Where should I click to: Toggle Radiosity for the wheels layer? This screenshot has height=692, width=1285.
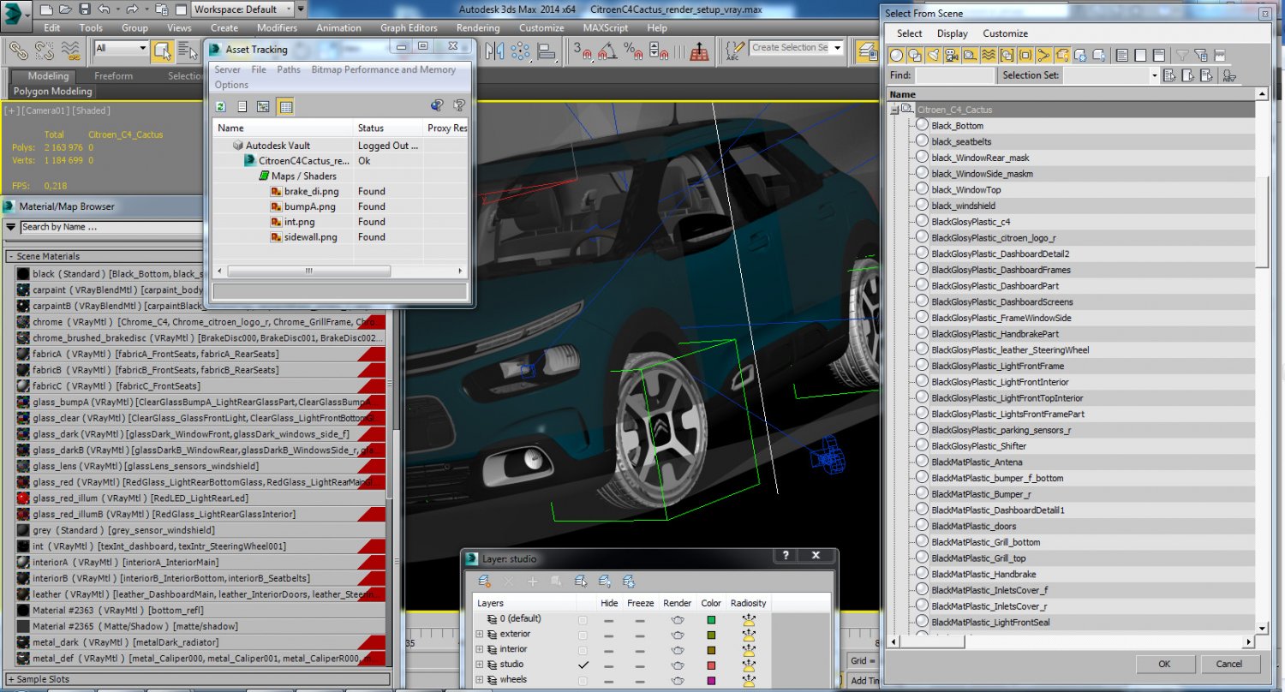point(748,680)
